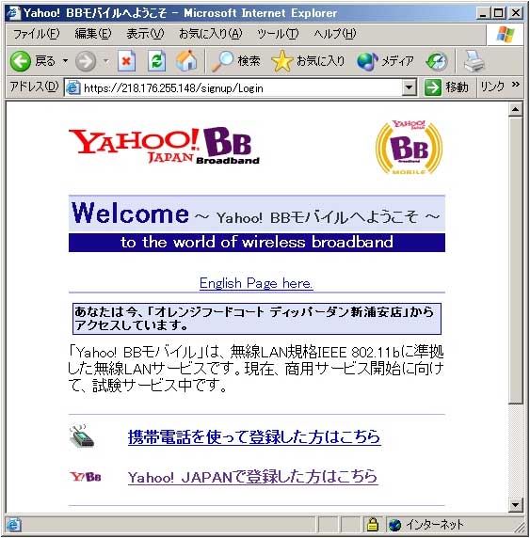This screenshot has width=530, height=538.
Task: Print the page with printer icon
Action: [474, 61]
